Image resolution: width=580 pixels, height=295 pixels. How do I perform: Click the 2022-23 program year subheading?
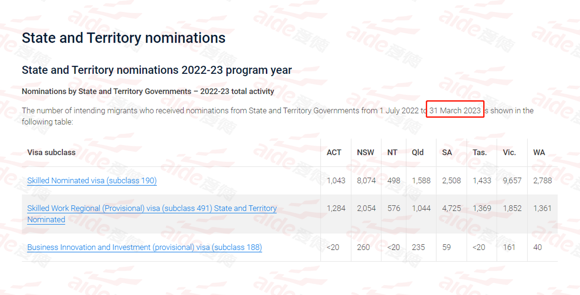click(x=157, y=70)
